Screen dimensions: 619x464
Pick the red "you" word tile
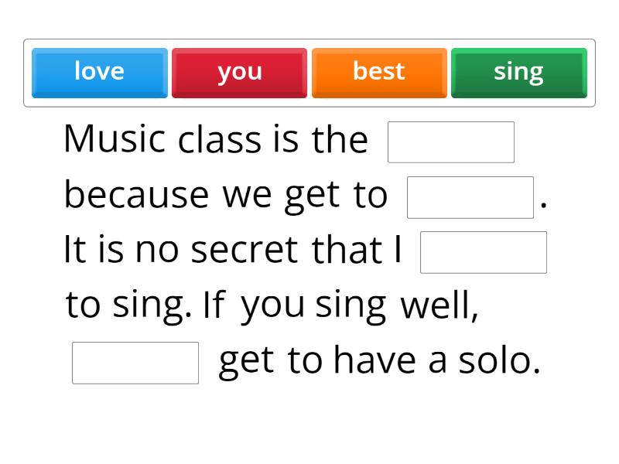[239, 72]
